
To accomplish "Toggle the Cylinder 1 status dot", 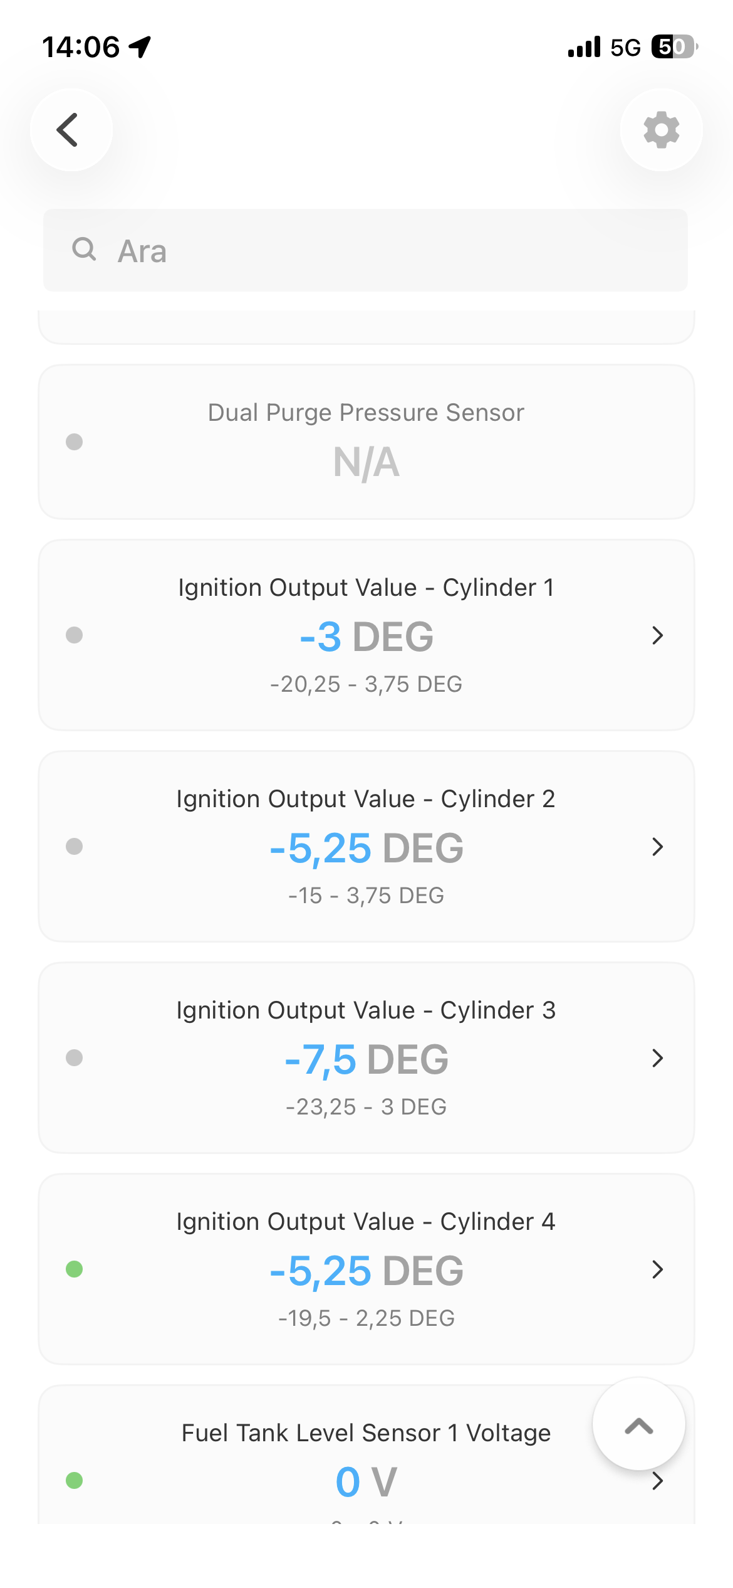I will click(x=75, y=635).
